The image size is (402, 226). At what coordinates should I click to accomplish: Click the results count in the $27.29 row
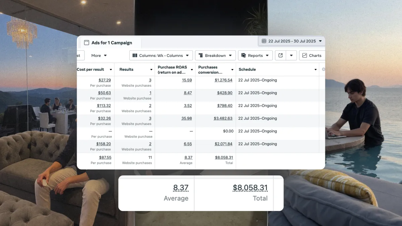click(150, 80)
